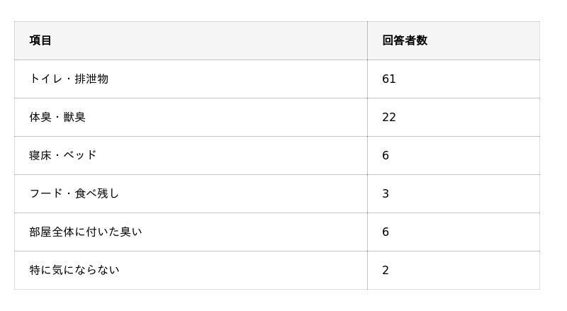Image resolution: width=567 pixels, height=311 pixels.
Task: Click the ベッド text in third row
Action: tap(80, 155)
